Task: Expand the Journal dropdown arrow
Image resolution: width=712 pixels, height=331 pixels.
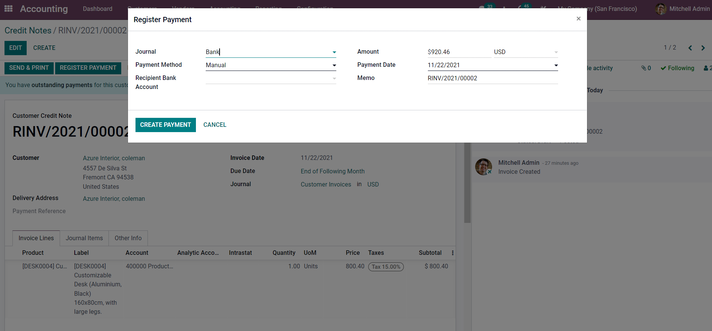Action: coord(334,52)
